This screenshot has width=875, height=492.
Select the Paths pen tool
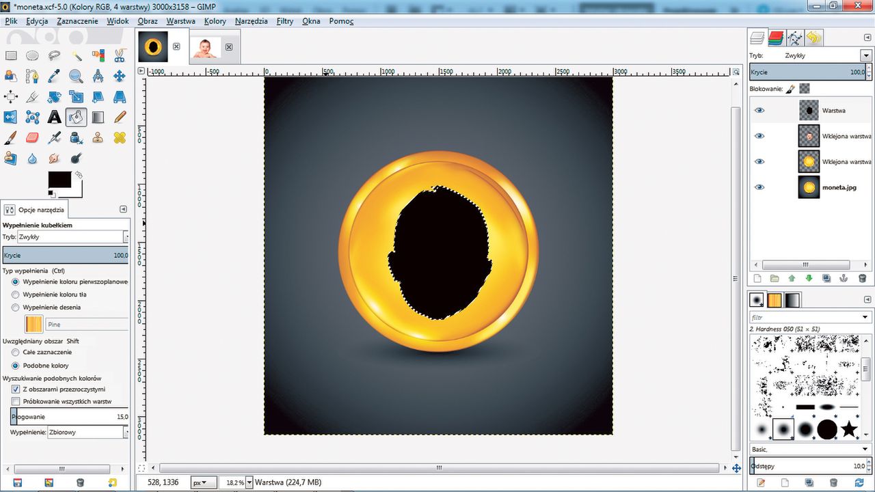tap(32, 76)
